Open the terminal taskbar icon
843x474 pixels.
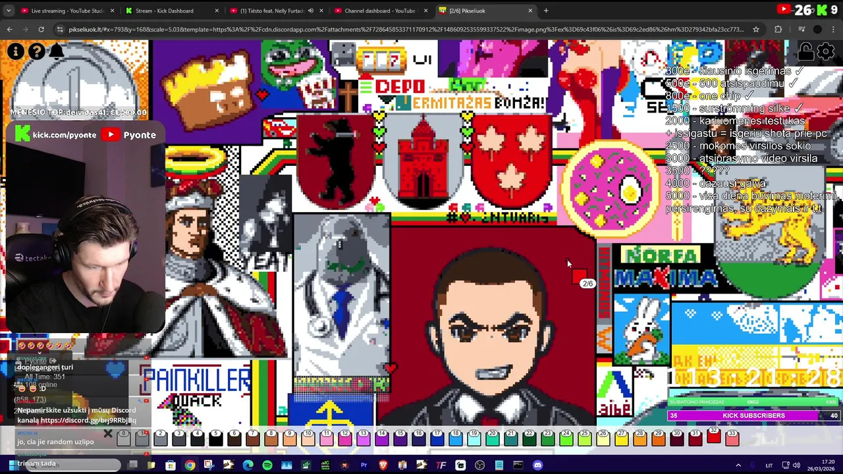(x=518, y=465)
